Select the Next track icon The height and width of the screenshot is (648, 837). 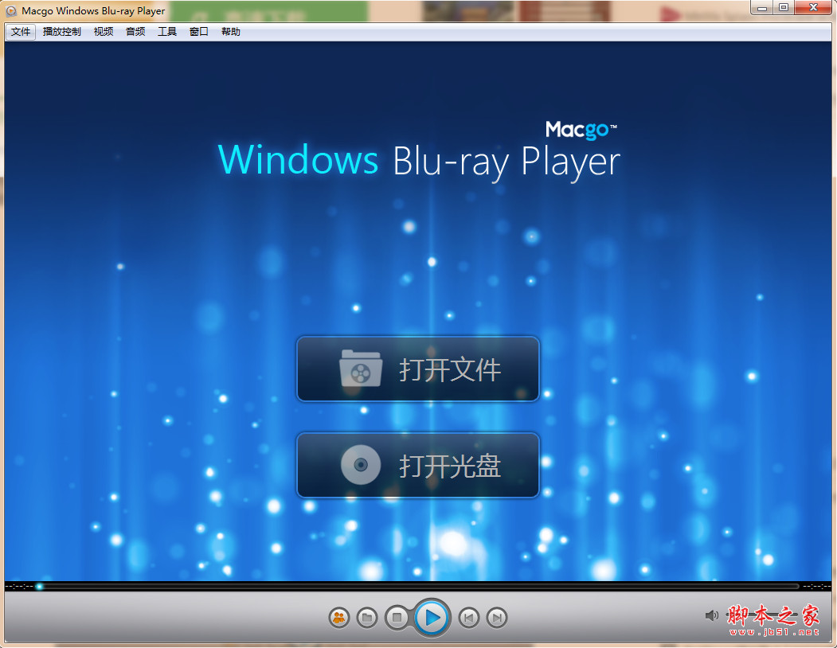pyautogui.click(x=497, y=618)
